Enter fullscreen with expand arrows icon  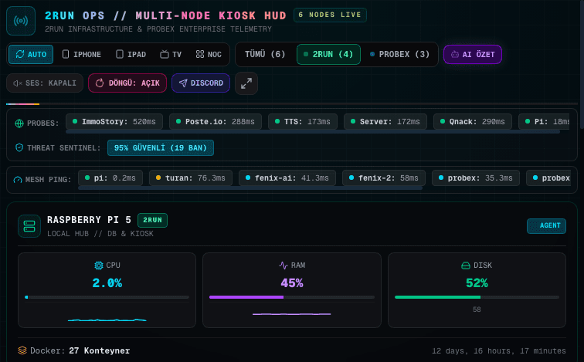click(246, 83)
